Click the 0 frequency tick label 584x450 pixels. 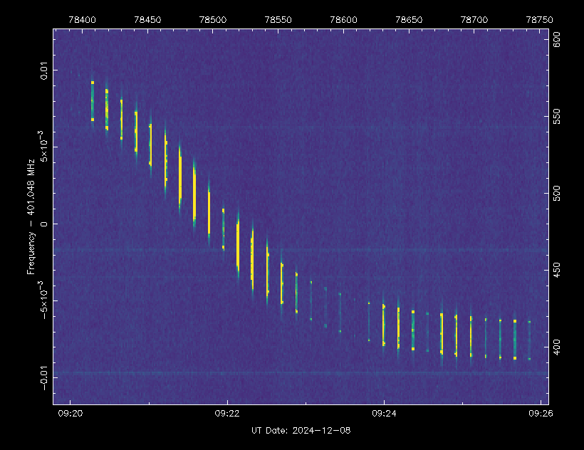[x=45, y=224]
